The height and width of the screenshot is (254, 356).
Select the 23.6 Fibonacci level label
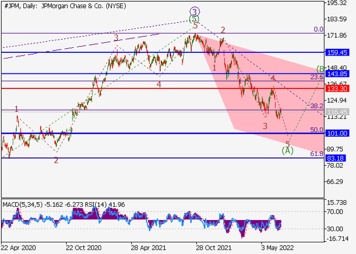[x=317, y=77]
